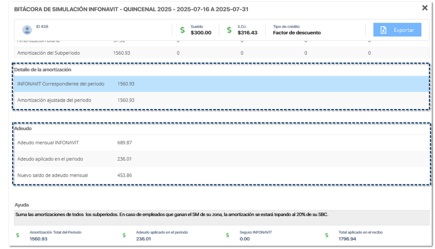Viewport: 435px width, 249px height.
Task: Close the Bitácora de simulación dialog
Action: pyautogui.click(x=425, y=8)
